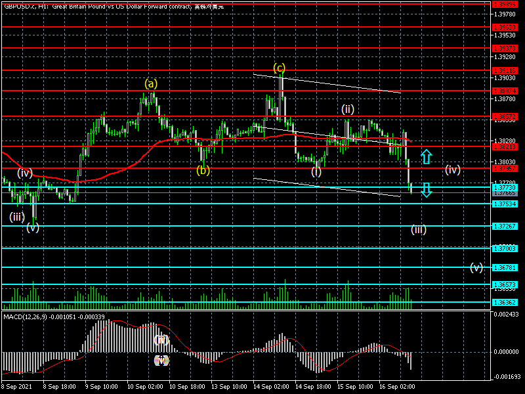Click the 1.38280 price scale value
This screenshot has width=525, height=394.
[x=505, y=141]
